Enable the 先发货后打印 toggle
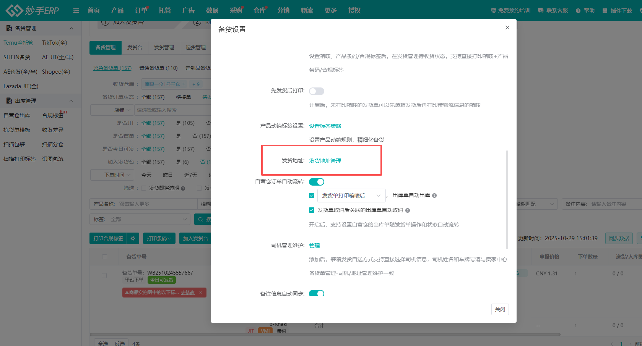 coord(316,91)
